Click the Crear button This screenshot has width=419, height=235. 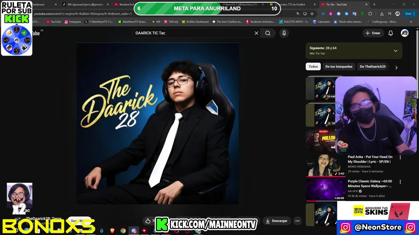pyautogui.click(x=373, y=33)
